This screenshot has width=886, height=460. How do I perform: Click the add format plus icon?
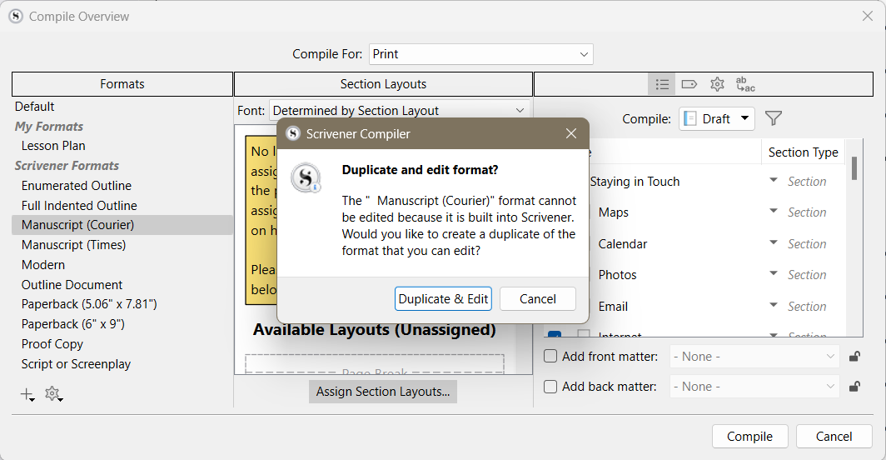pos(27,394)
